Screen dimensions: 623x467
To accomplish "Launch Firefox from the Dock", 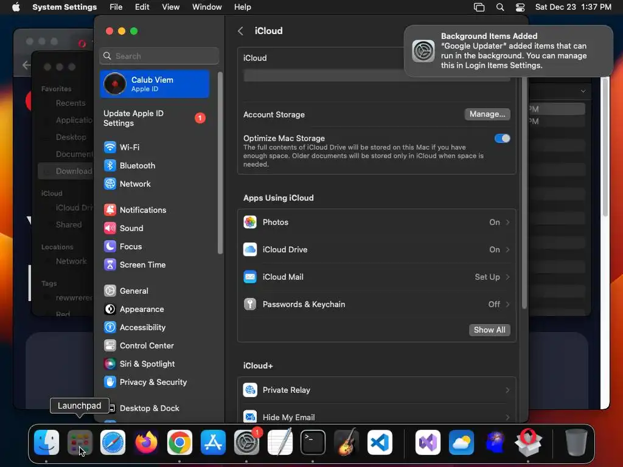I will [x=146, y=442].
